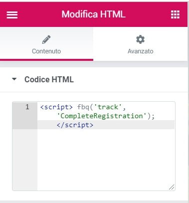Viewport: 189px width, 203px height.
Task: Place cursor on the fbq function call
Action: (83, 107)
